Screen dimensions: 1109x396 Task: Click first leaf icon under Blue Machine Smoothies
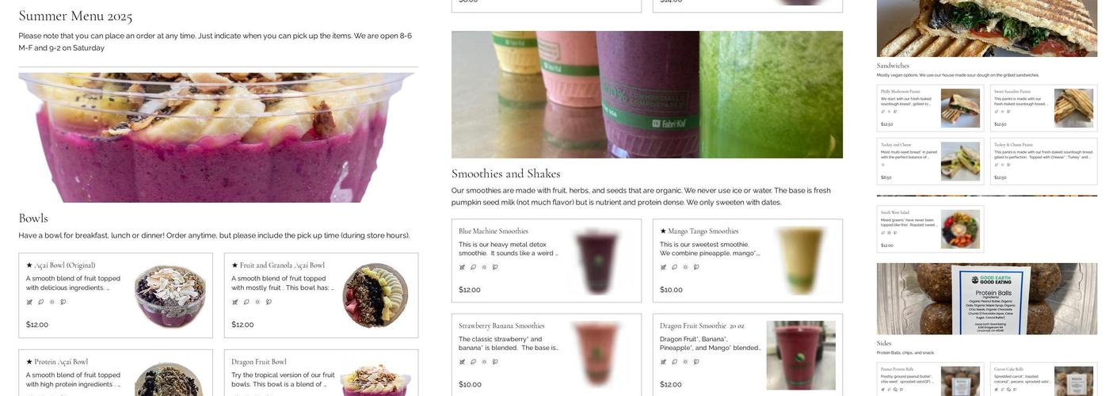tap(473, 267)
